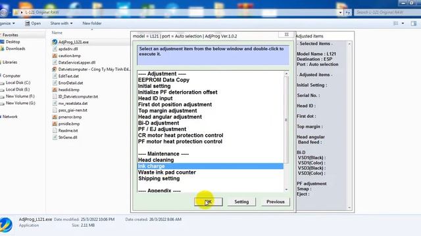Image resolution: width=421 pixels, height=236 pixels.
Task: Select 'Top margin adjustment' item
Action: tap(167, 111)
